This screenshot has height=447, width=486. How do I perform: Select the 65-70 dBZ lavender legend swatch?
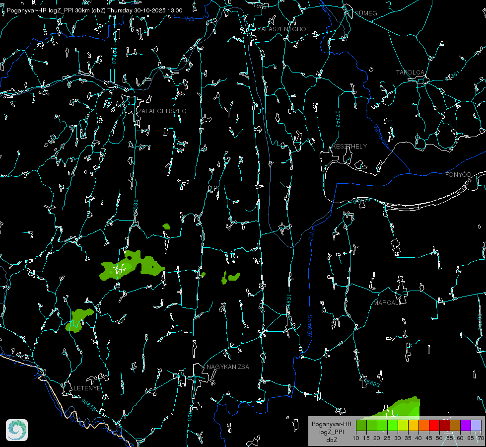[x=476, y=425]
